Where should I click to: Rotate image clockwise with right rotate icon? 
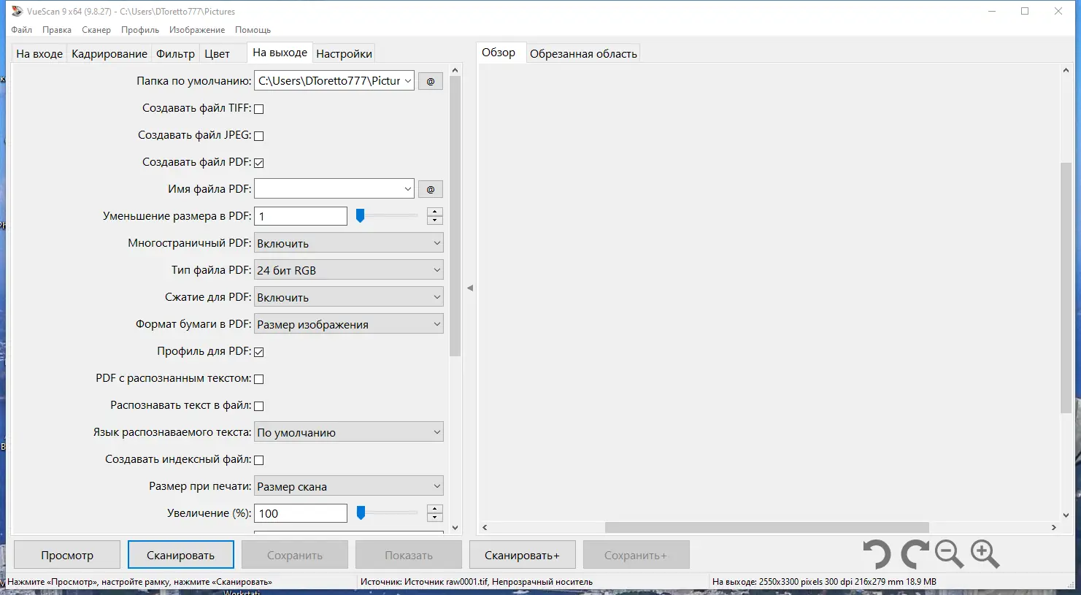(x=915, y=555)
